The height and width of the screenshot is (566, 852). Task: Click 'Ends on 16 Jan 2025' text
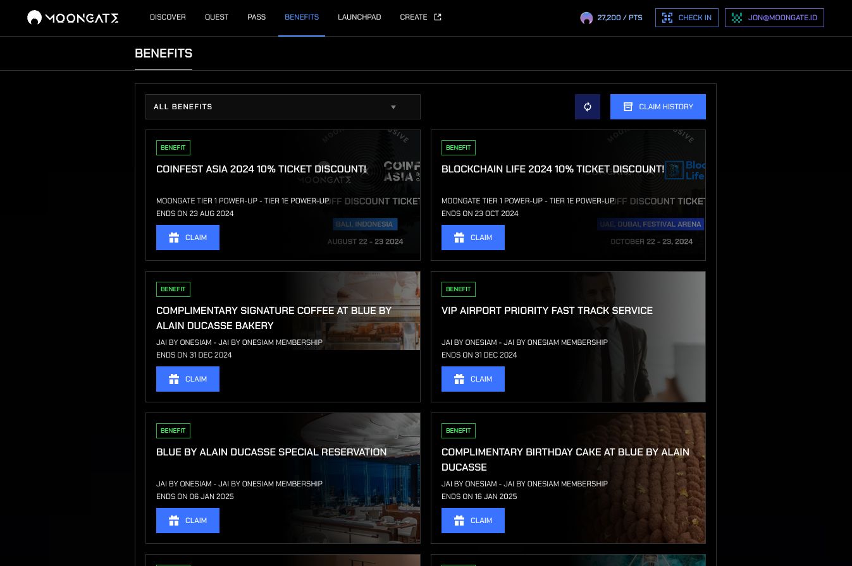pyautogui.click(x=479, y=497)
